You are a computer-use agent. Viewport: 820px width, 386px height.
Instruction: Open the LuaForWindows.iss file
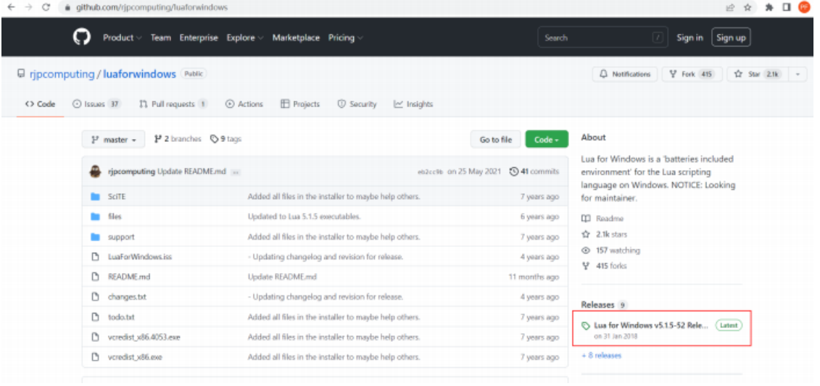(x=140, y=257)
